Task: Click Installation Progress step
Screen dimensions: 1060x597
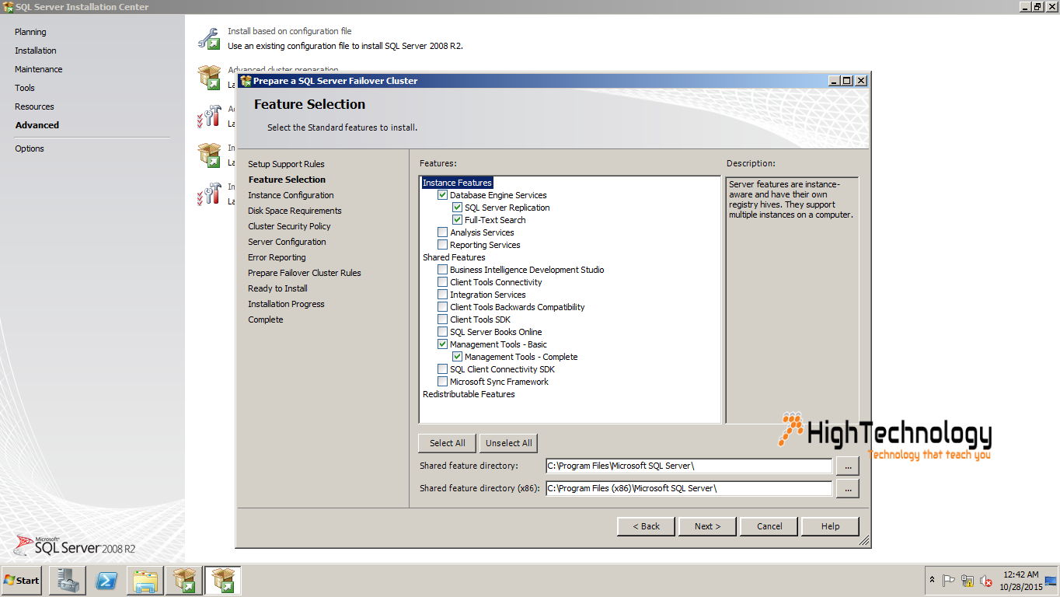Action: tap(286, 304)
